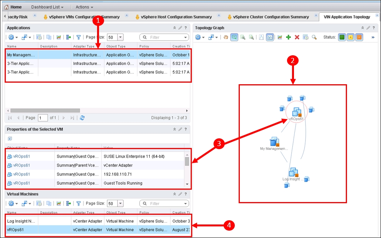Open the vROps61 link beside 192.168.110.71

pyautogui.click(x=21, y=174)
